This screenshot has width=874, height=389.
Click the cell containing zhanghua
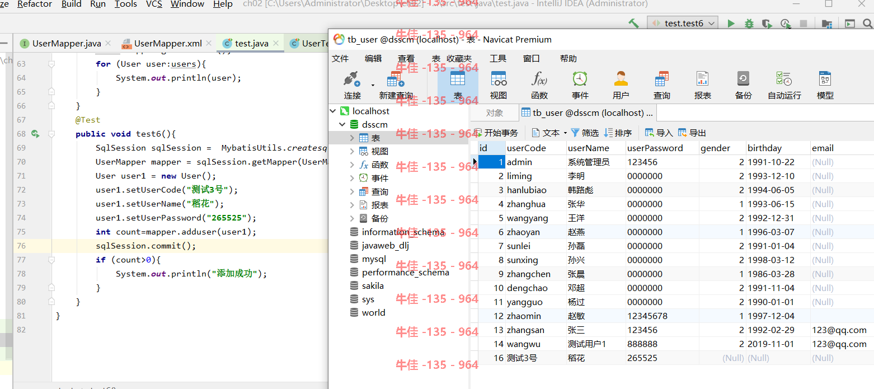(x=535, y=204)
